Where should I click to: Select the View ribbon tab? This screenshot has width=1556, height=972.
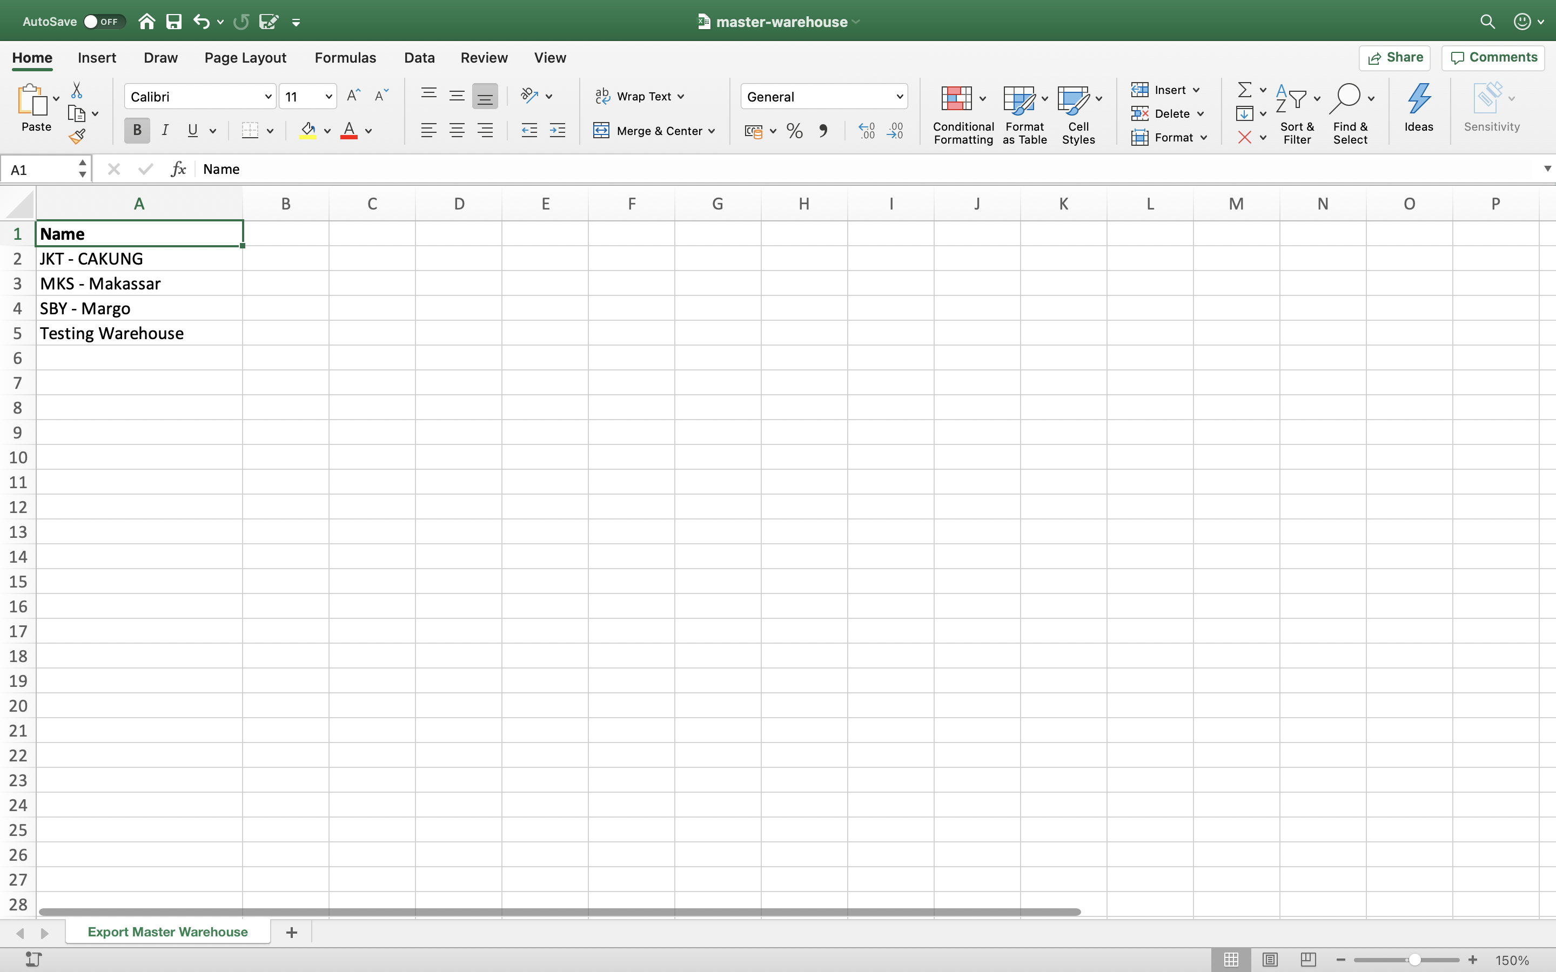click(x=550, y=57)
